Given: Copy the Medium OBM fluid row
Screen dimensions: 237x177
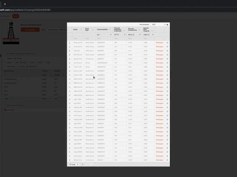Looking at the screenshot, I should 167,128.
